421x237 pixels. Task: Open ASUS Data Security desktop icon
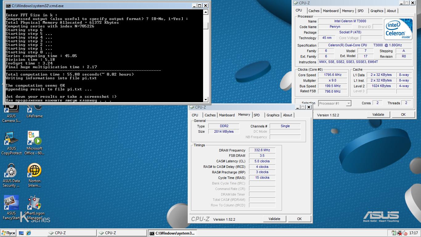point(11,175)
